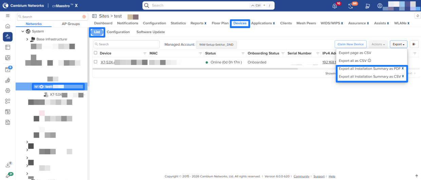Expand the Base Infrastructure node

(x=27, y=39)
